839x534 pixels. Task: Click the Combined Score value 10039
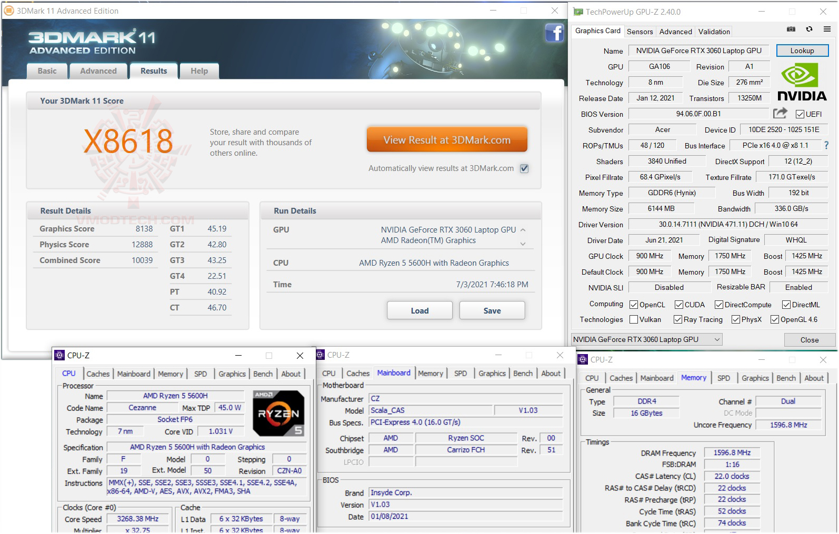tap(142, 260)
